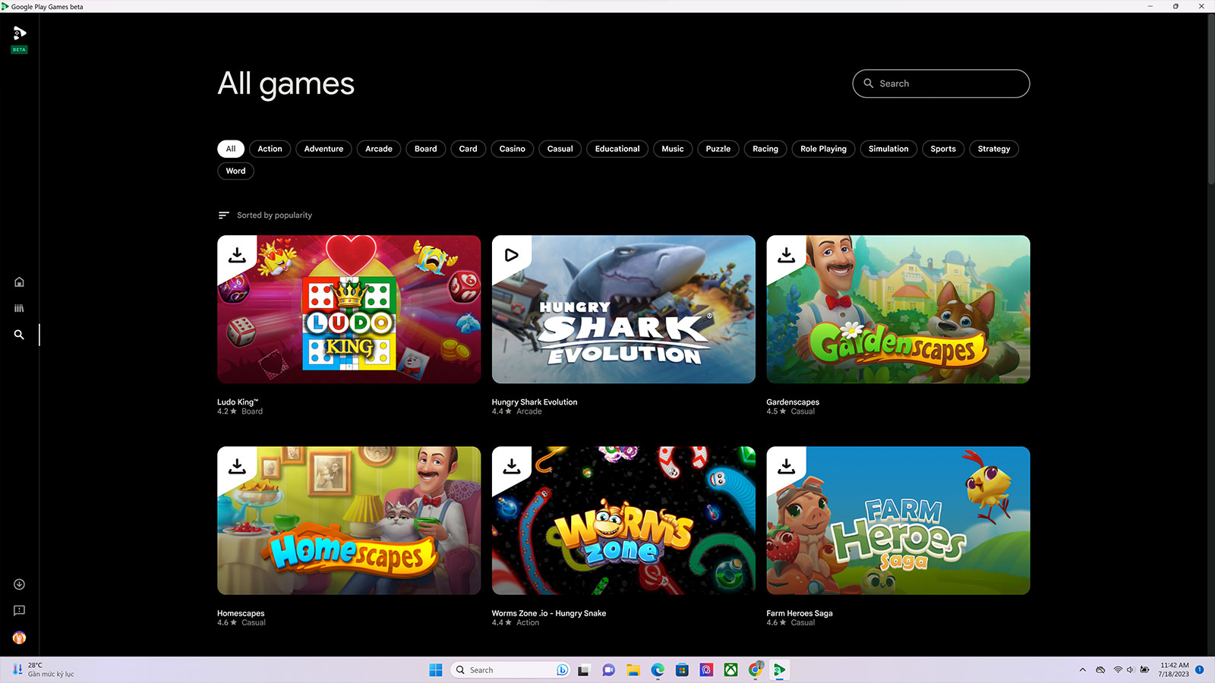Image resolution: width=1215 pixels, height=683 pixels.
Task: Click the Farm Heroes Saga title text
Action: point(800,613)
